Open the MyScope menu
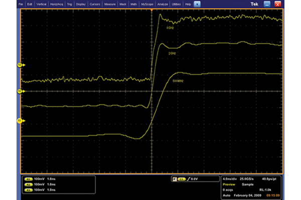301x200 pixels. (x=147, y=3)
